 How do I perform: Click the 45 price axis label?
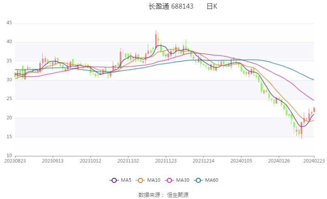9,23
